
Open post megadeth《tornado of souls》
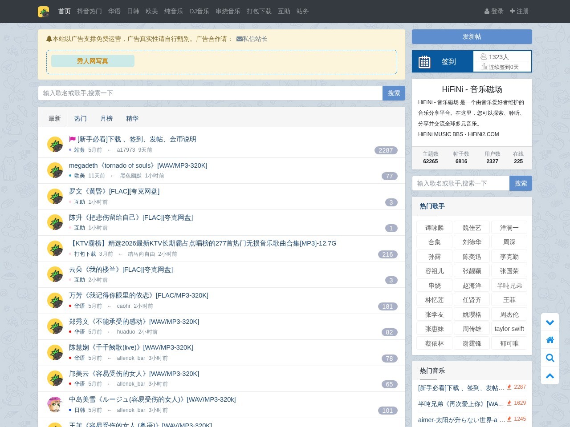point(138,165)
